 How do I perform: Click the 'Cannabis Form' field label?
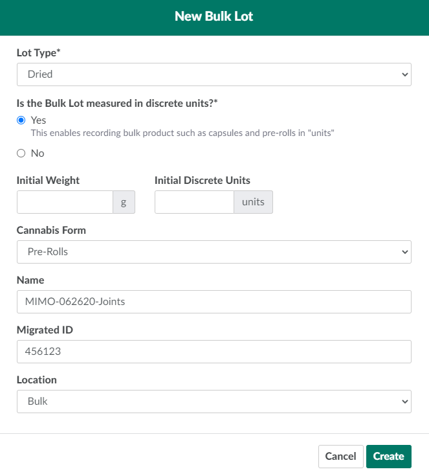(x=51, y=231)
